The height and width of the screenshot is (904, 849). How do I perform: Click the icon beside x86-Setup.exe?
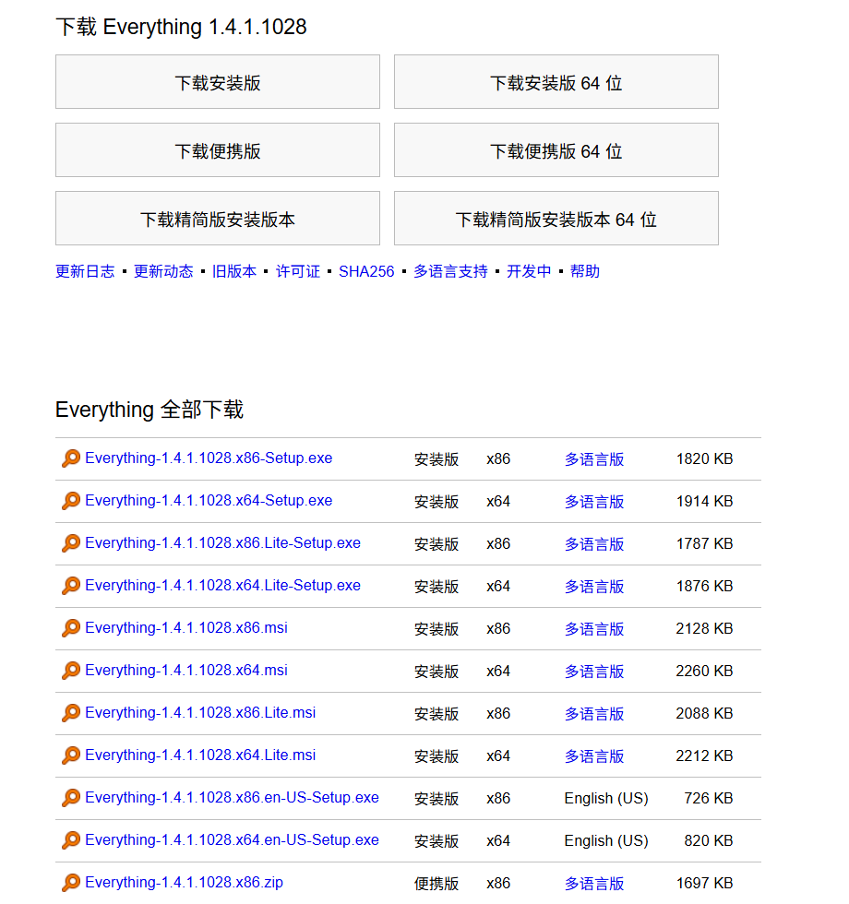(71, 458)
